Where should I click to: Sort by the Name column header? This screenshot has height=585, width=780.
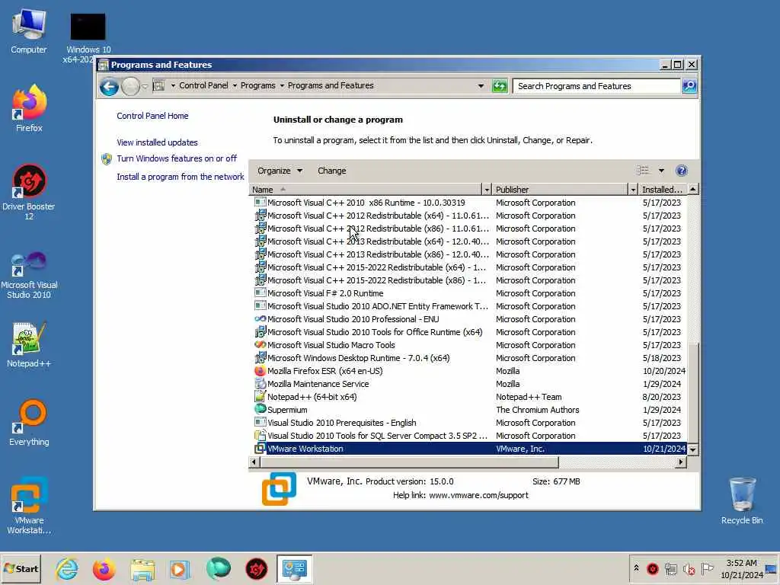[x=365, y=190]
